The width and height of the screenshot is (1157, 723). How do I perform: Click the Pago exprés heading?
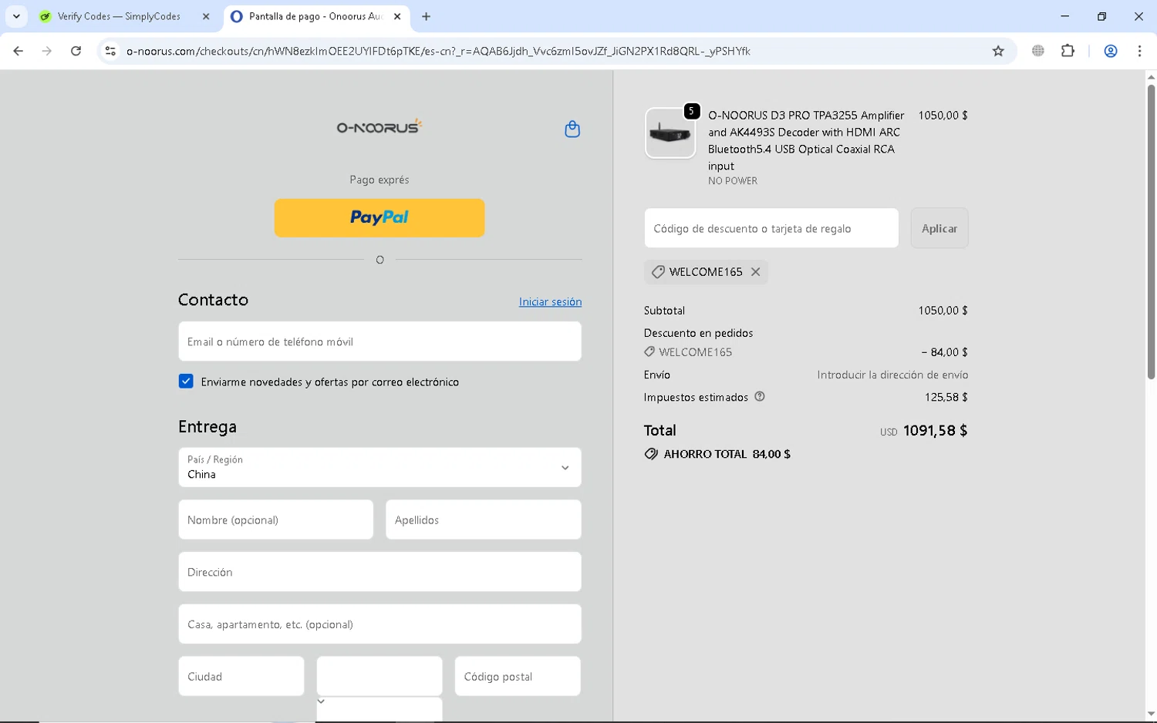(x=379, y=180)
